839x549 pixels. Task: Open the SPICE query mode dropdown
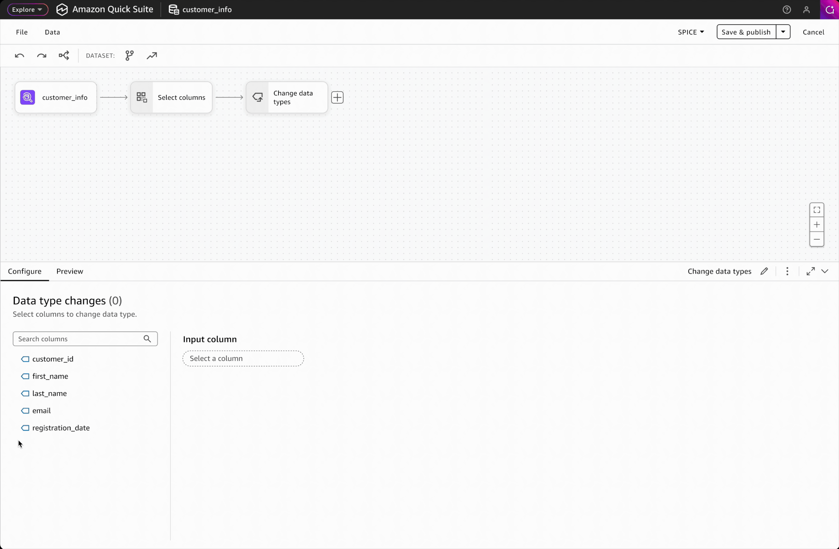point(691,32)
